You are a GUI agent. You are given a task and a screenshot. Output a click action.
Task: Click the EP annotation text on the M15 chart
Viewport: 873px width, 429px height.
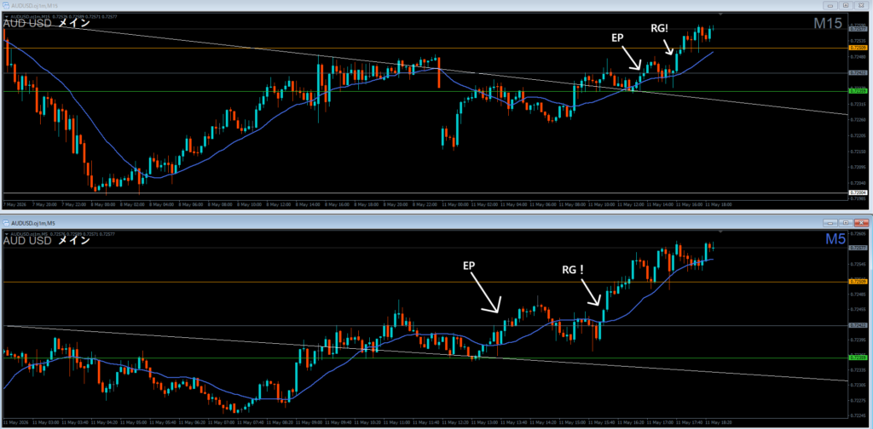(x=617, y=37)
